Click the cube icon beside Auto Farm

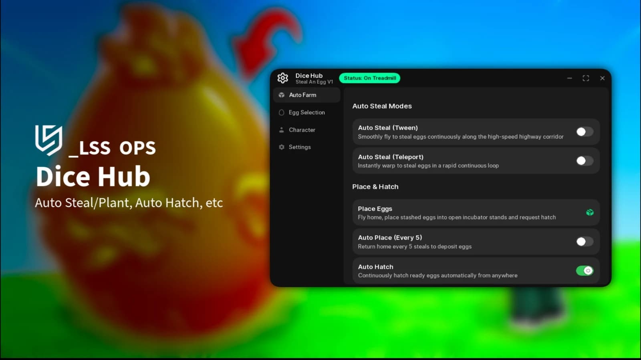pos(282,95)
